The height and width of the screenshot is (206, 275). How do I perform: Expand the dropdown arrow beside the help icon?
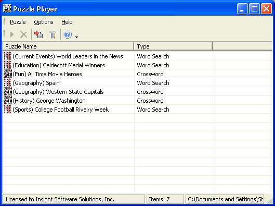76,37
